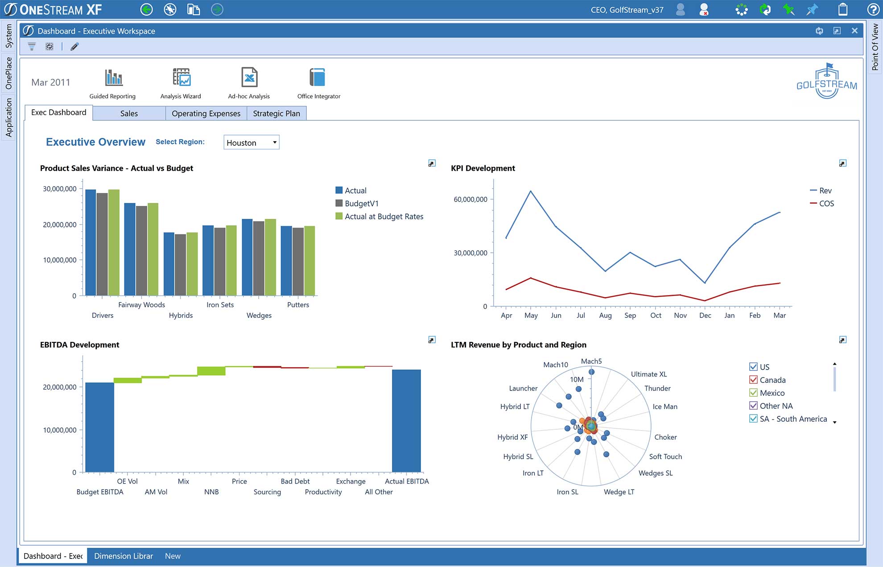Click the refresh icon in the top bar
The image size is (883, 567).
(x=765, y=9)
